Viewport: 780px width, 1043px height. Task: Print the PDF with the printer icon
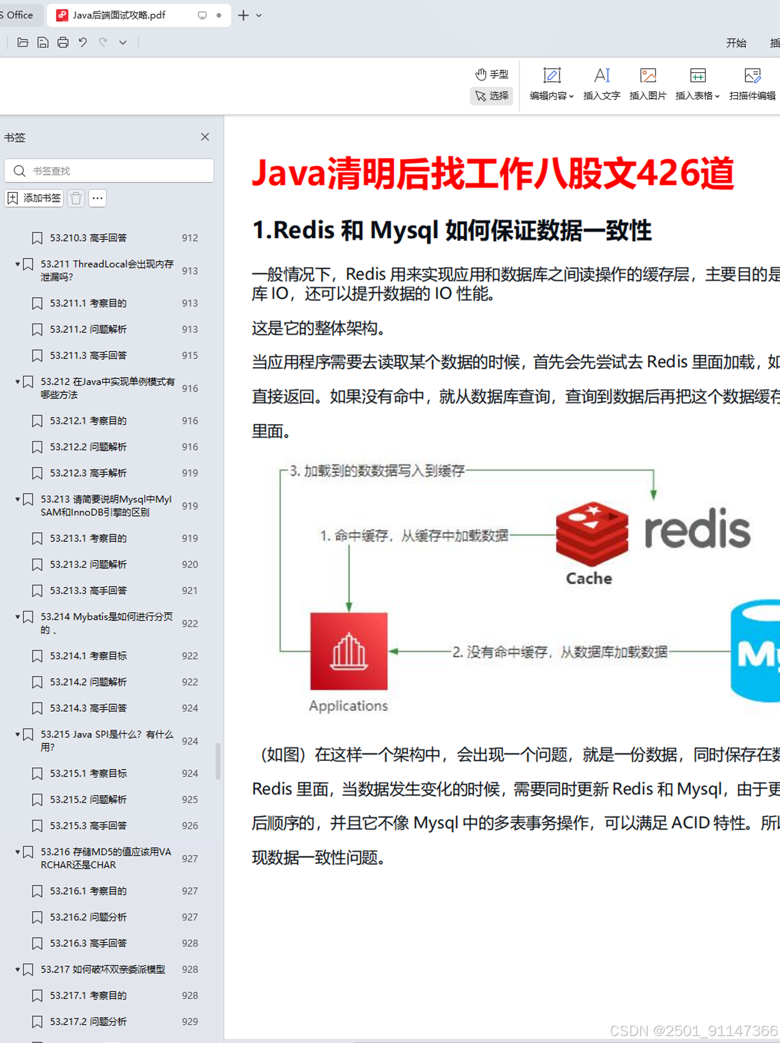[x=63, y=43]
